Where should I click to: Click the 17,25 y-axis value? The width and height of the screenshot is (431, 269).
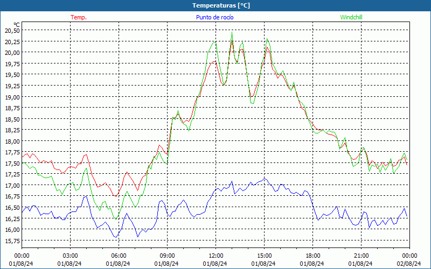coord(12,174)
